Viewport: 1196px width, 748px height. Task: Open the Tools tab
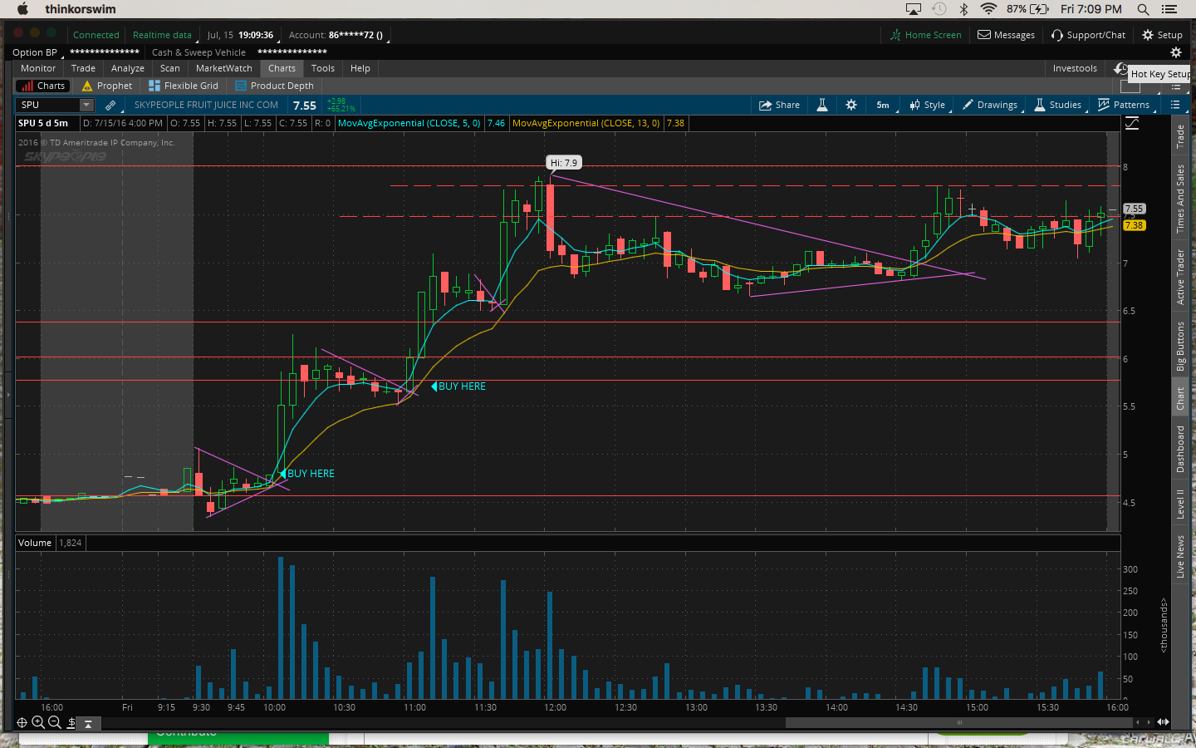(323, 68)
